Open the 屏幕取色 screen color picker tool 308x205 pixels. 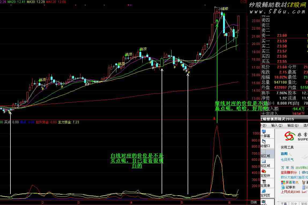290,182
